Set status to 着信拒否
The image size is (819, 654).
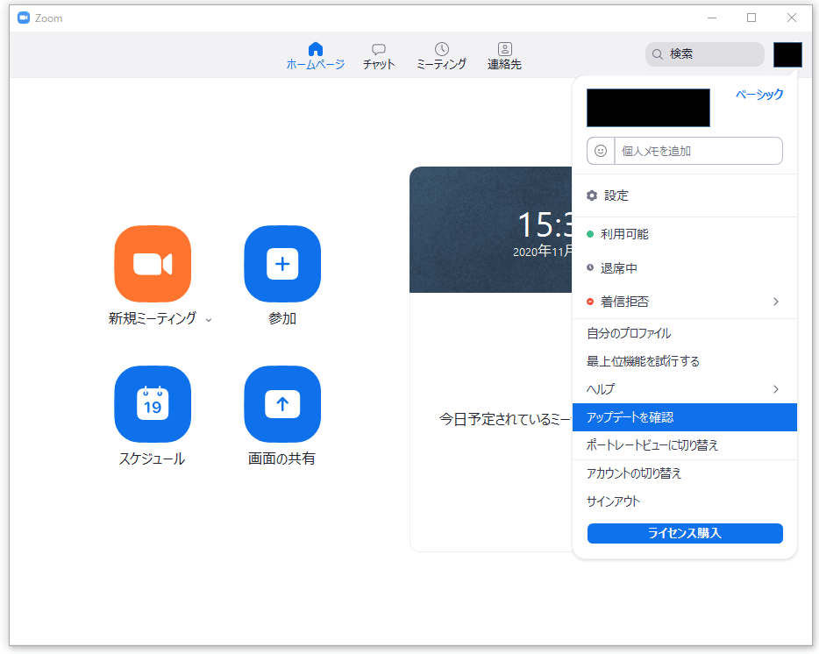(x=685, y=302)
